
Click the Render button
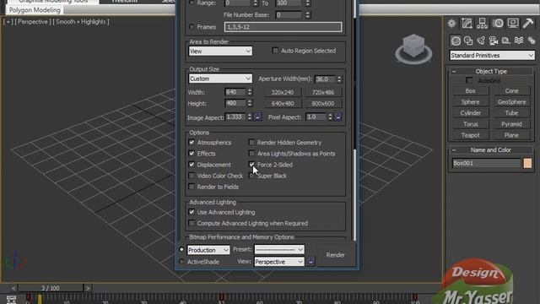pos(336,255)
